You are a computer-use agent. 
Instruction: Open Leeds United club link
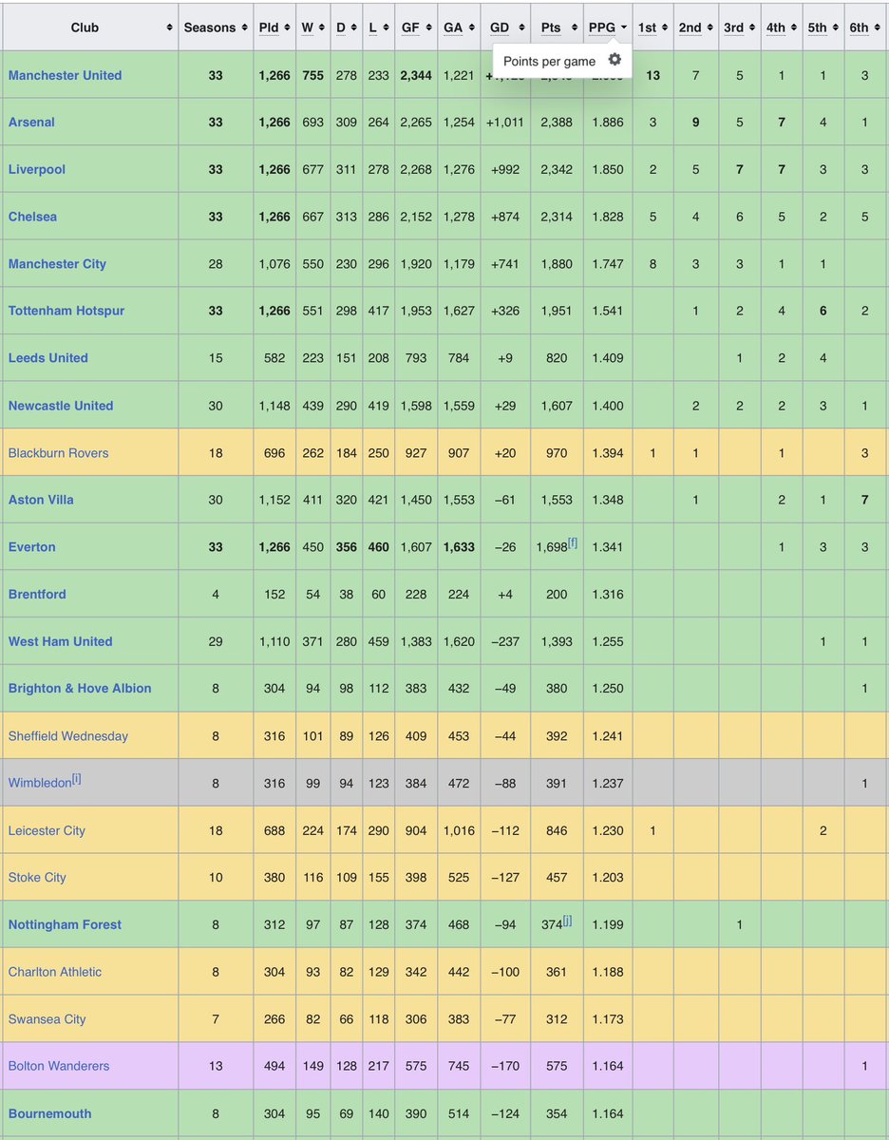(x=47, y=358)
